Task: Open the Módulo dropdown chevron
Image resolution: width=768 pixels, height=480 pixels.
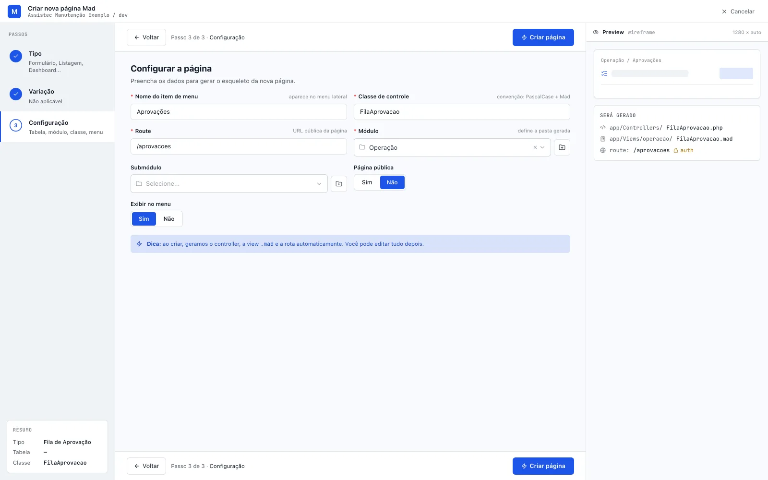Action: (x=542, y=147)
